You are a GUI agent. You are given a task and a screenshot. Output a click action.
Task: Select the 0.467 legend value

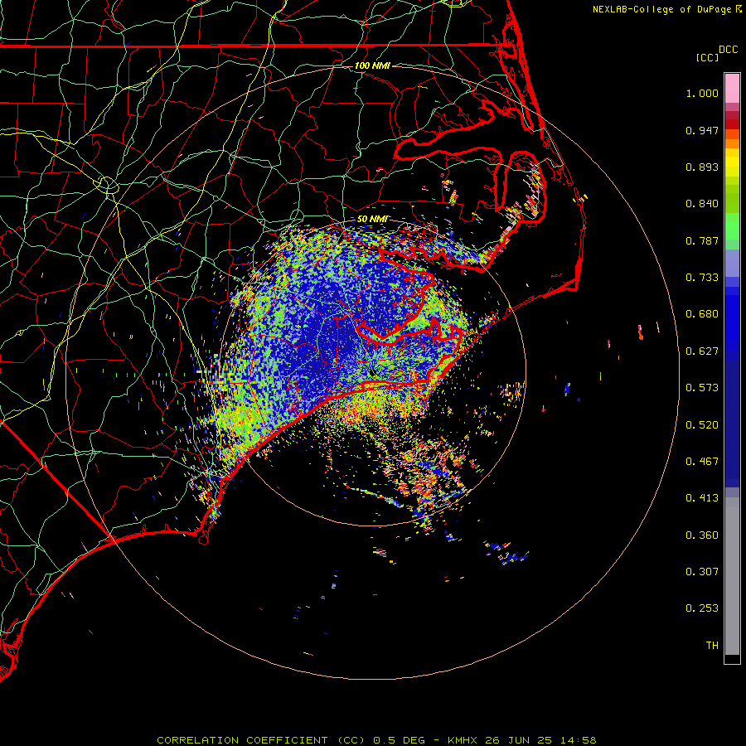(x=702, y=462)
